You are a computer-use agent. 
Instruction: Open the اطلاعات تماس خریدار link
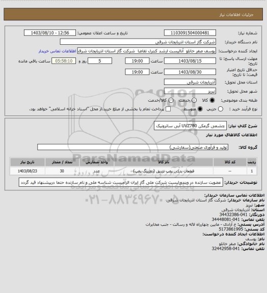pyautogui.click(x=57, y=51)
